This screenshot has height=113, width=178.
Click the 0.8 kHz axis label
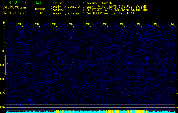(2, 79)
